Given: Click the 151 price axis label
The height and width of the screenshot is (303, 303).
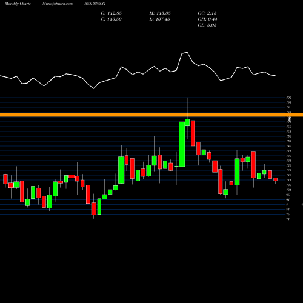Looking at the screenshot, I should click(x=288, y=141).
